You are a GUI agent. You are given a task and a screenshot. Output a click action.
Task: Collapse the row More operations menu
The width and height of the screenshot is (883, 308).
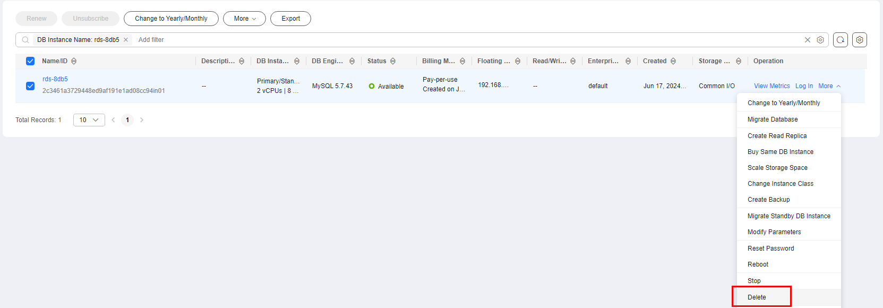[829, 86]
